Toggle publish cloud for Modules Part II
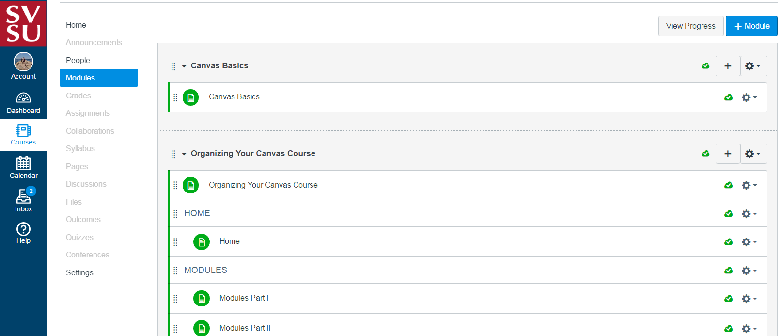This screenshot has height=336, width=780. pos(728,329)
